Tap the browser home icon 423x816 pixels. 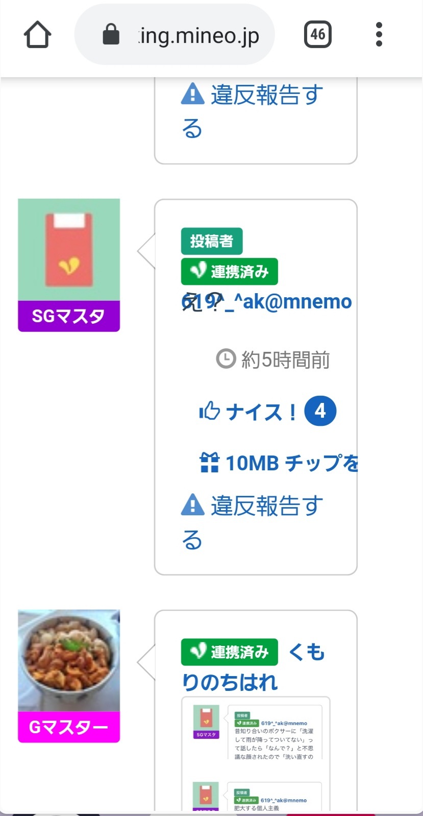pos(37,35)
